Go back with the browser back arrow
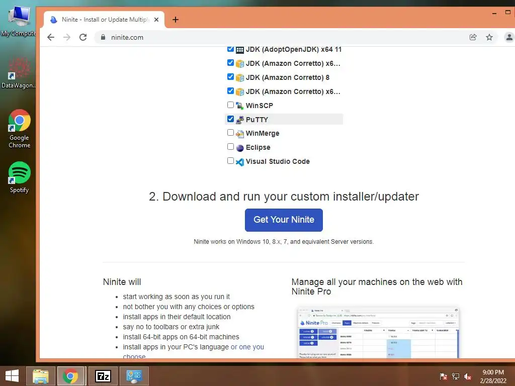The image size is (515, 386). click(x=51, y=37)
